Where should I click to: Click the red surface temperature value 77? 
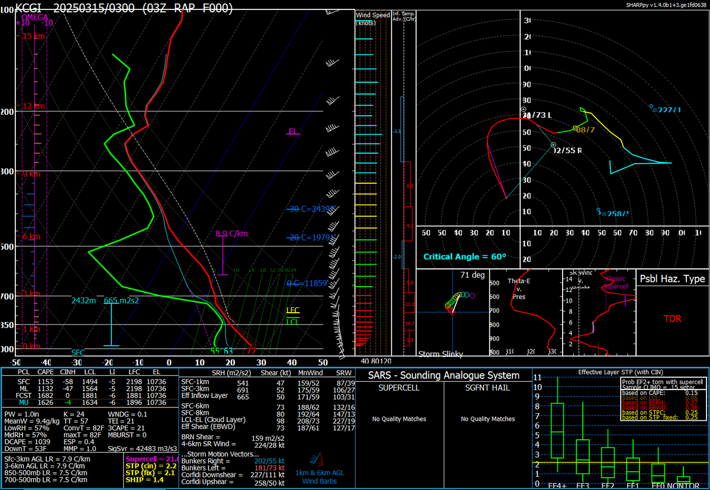(251, 352)
